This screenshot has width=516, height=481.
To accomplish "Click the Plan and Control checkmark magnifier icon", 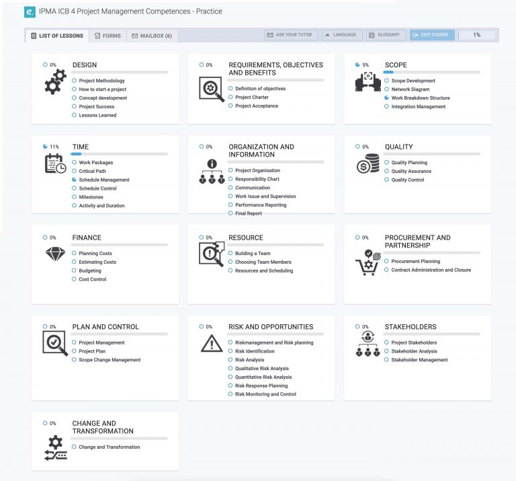I will pyautogui.click(x=55, y=343).
